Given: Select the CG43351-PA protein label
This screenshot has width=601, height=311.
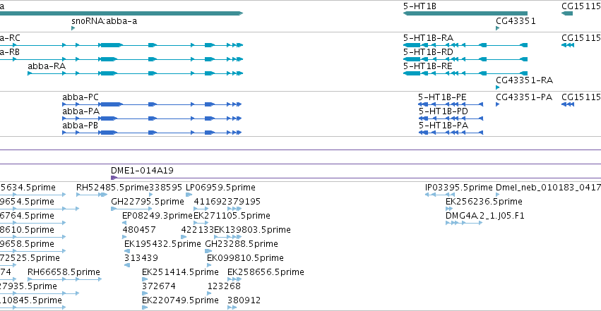Looking at the screenshot, I should tap(524, 97).
